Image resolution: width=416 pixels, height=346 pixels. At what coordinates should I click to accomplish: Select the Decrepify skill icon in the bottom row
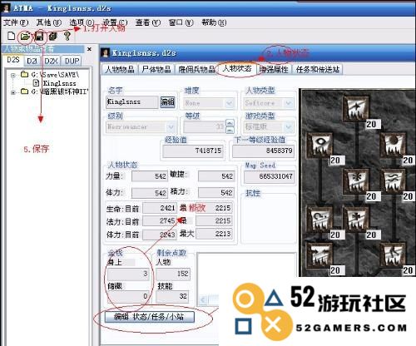394,255
